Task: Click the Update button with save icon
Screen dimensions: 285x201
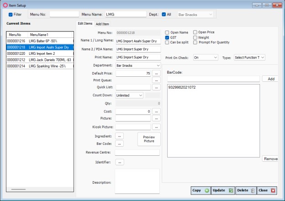Action: (x=223, y=190)
